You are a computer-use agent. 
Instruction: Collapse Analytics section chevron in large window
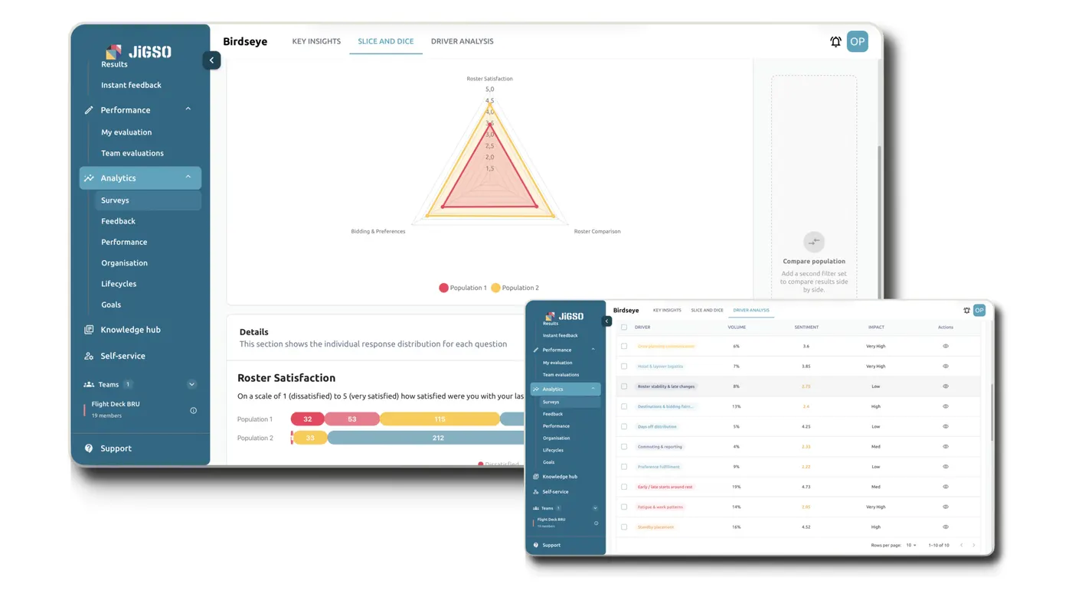(188, 178)
